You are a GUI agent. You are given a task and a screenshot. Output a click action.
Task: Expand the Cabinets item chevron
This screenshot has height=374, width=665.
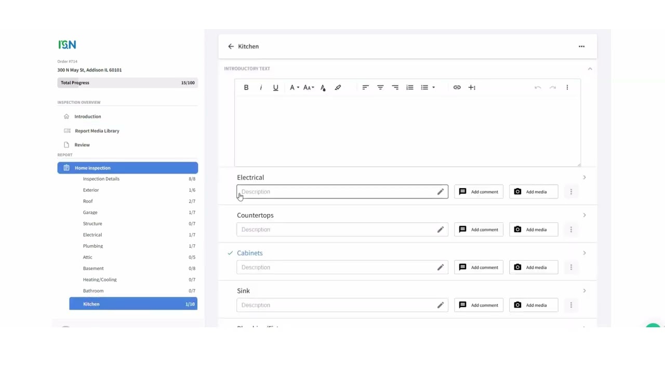(x=584, y=253)
